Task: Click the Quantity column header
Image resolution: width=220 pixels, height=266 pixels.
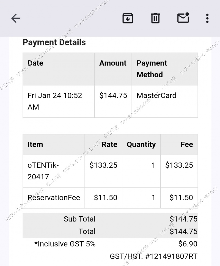Action: [x=141, y=144]
